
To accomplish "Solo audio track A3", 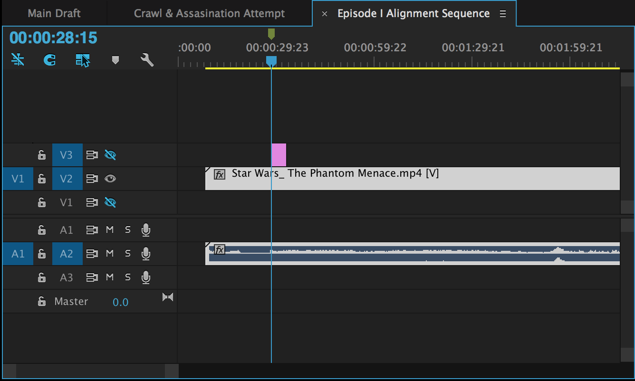I will 127,277.
